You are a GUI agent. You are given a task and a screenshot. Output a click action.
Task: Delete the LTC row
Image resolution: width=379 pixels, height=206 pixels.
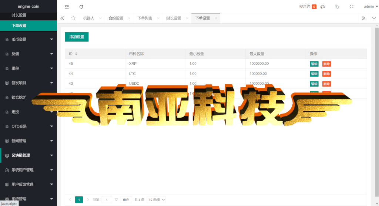coord(326,74)
